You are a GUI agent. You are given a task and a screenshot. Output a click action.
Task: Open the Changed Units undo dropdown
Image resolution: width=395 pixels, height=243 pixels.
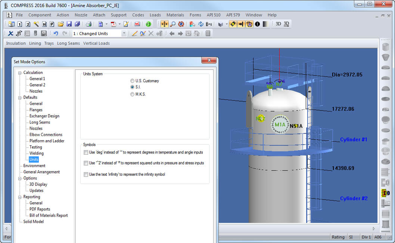click(124, 34)
